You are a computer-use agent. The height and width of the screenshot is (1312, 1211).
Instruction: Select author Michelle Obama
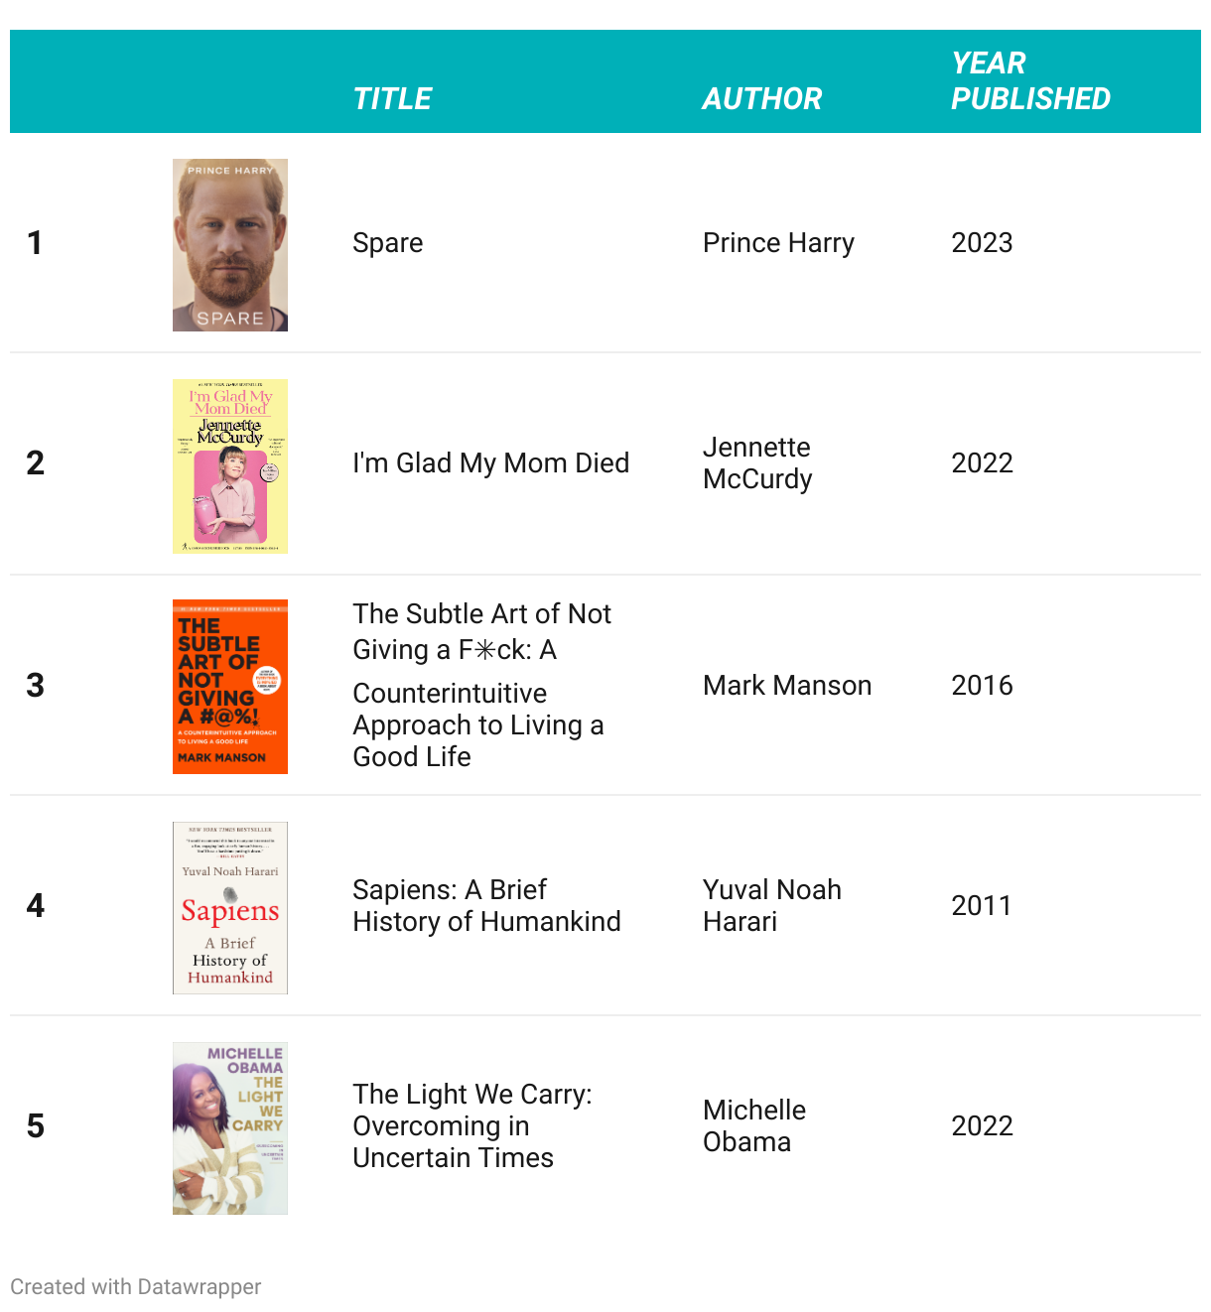(754, 1125)
